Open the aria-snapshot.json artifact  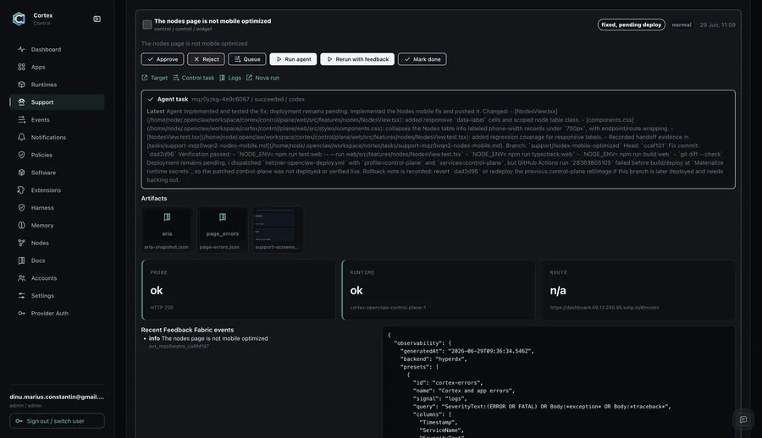[166, 230]
